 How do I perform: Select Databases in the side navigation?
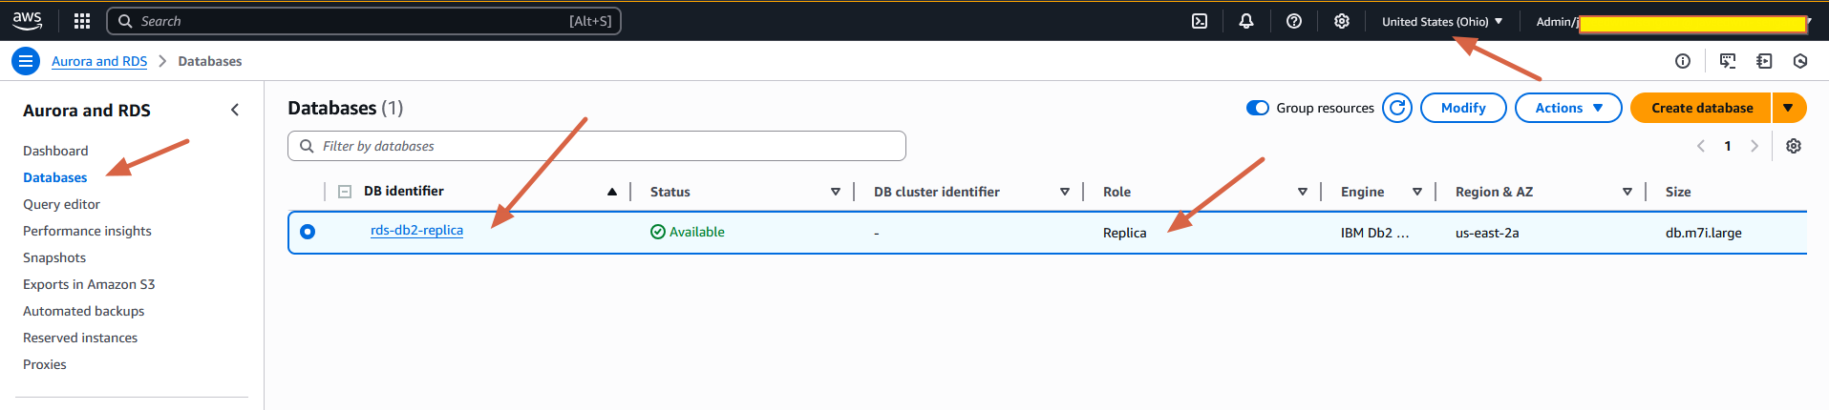coord(55,177)
